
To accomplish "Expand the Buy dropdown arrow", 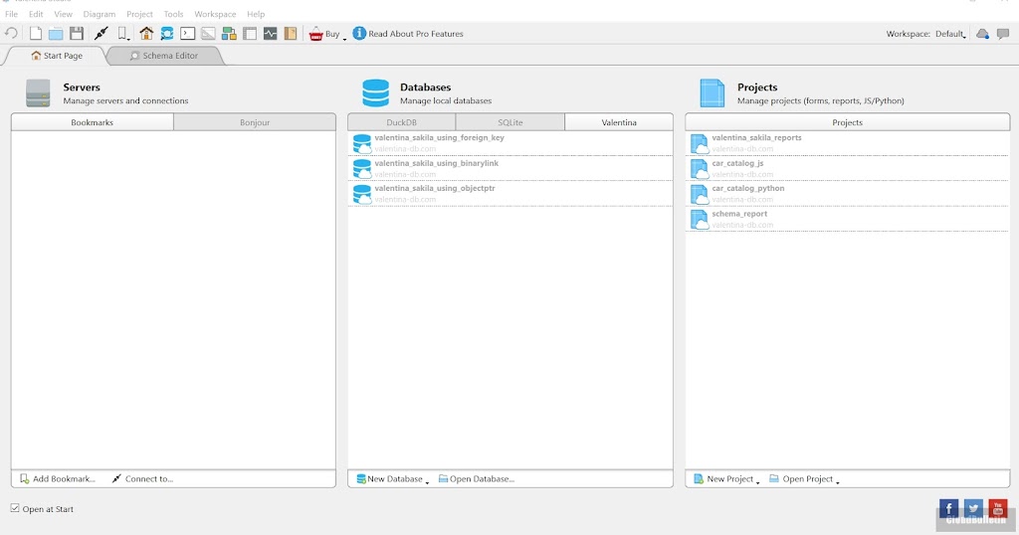I will [x=344, y=37].
